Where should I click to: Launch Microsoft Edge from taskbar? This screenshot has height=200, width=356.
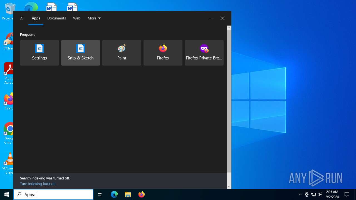point(114,194)
